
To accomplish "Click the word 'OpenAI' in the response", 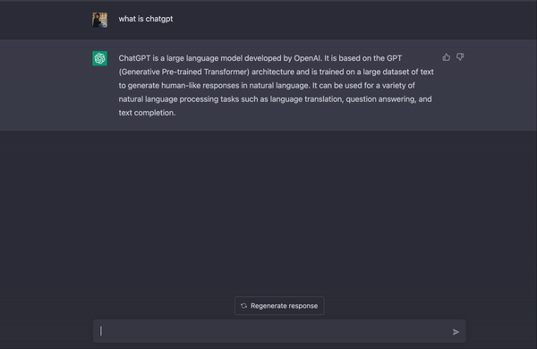I will click(x=308, y=58).
